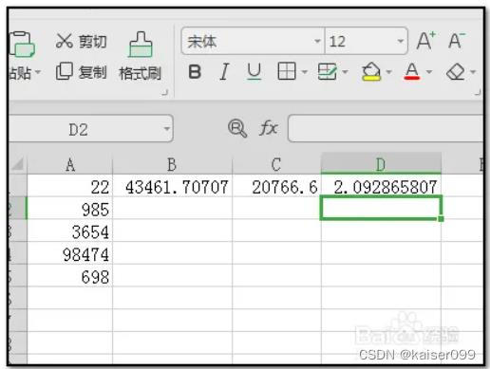This screenshot has height=369, width=490.
Task: Select column D header
Action: pos(381,164)
